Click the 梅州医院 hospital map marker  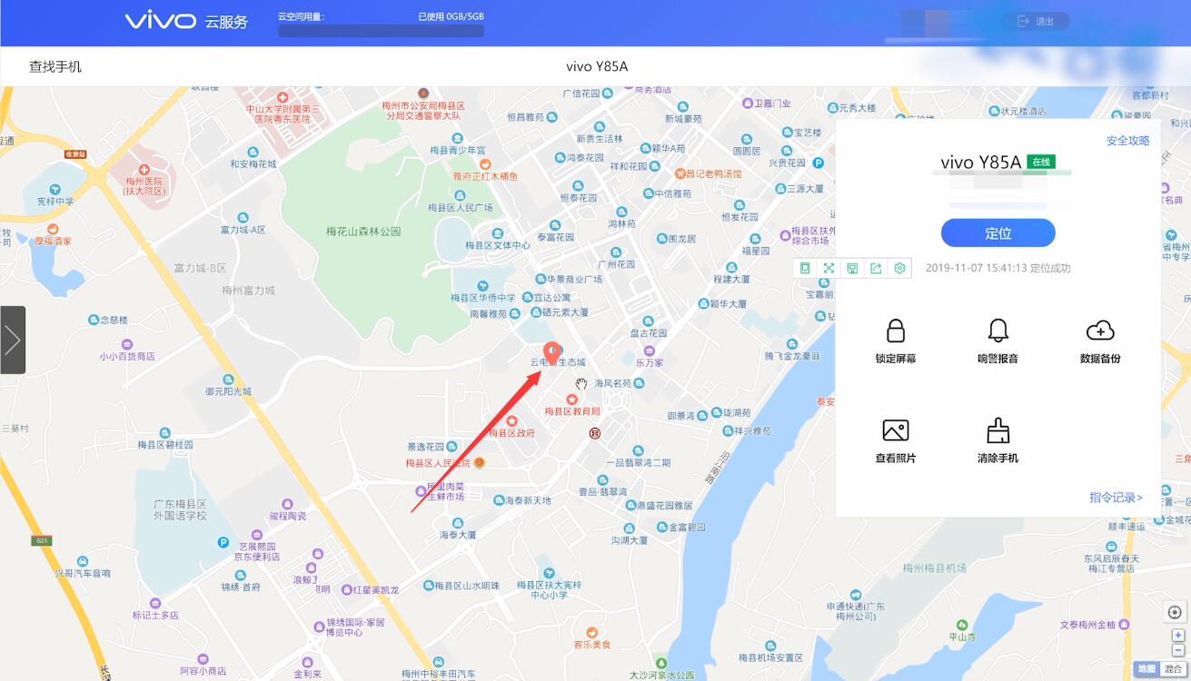click(144, 171)
